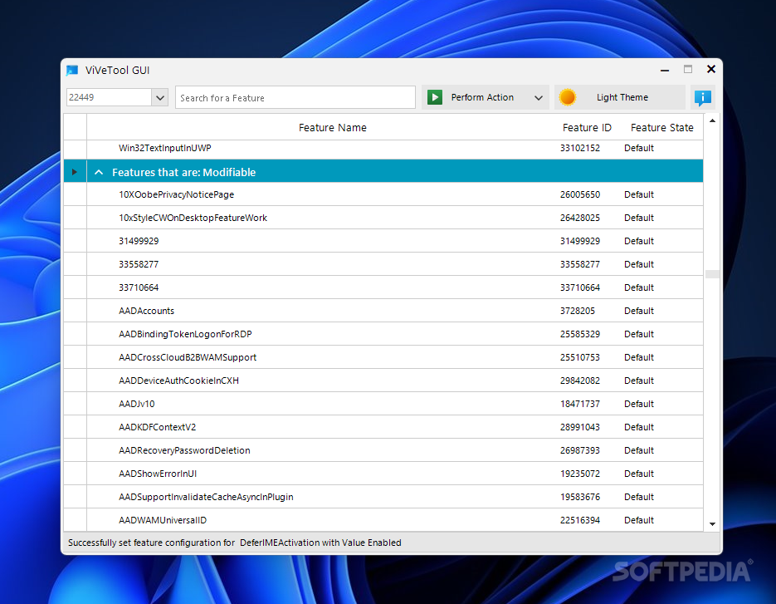This screenshot has height=604, width=776.
Task: Sort by Feature State column header
Action: click(x=661, y=127)
